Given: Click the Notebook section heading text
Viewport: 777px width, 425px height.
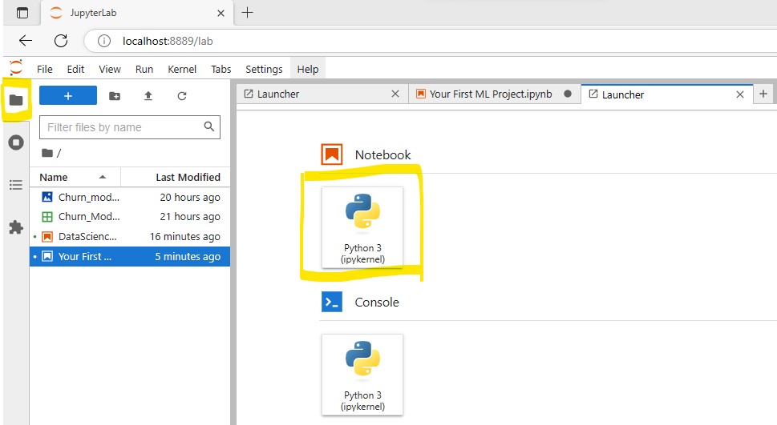Looking at the screenshot, I should pyautogui.click(x=382, y=154).
